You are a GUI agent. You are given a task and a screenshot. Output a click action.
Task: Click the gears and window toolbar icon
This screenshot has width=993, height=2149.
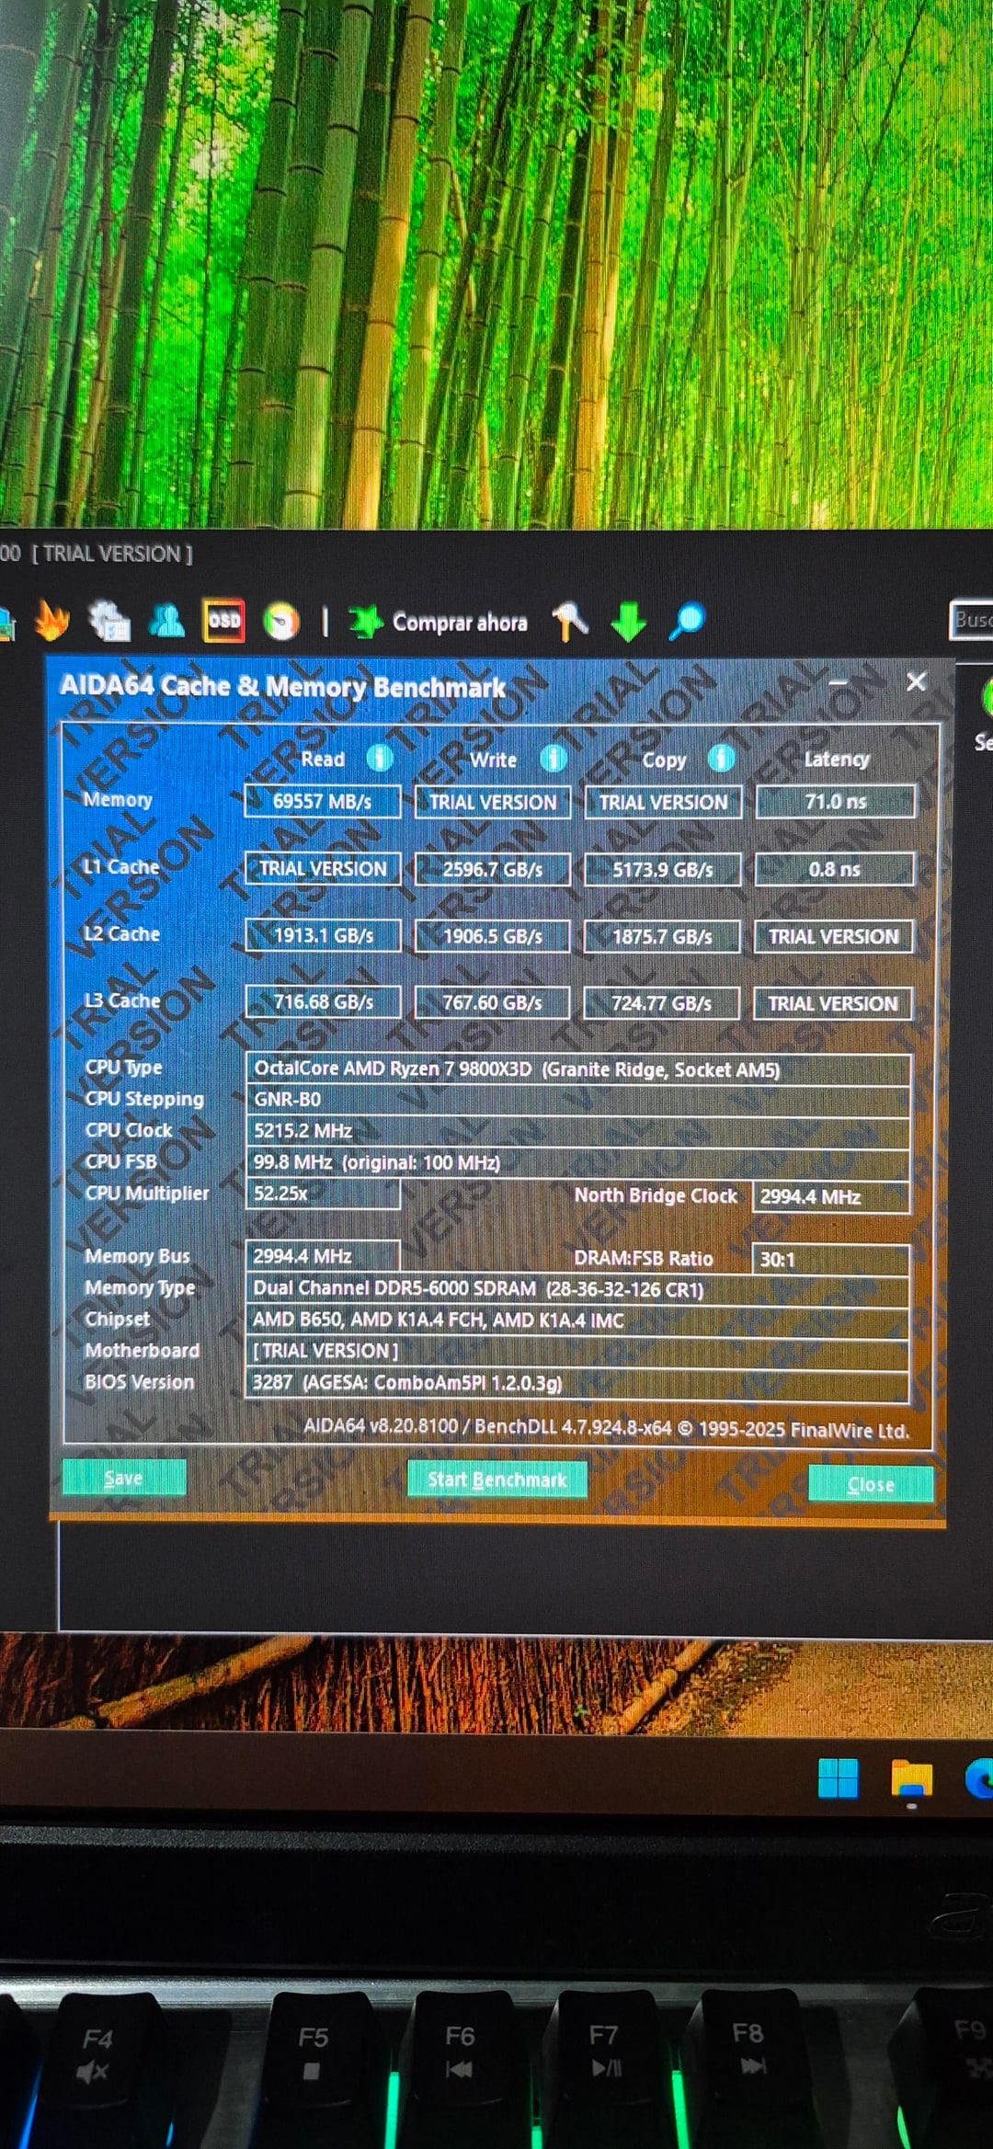109,621
